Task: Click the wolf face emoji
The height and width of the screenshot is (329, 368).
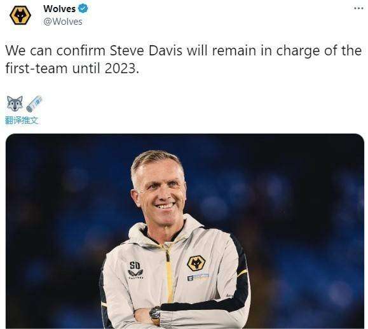Action: [x=15, y=103]
